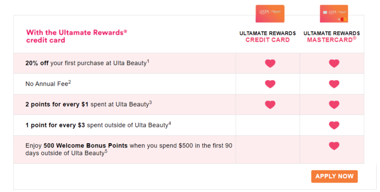This screenshot has width=380, height=192.
Task: Click the Credit Card heart for 20% off row
Action: click(270, 64)
